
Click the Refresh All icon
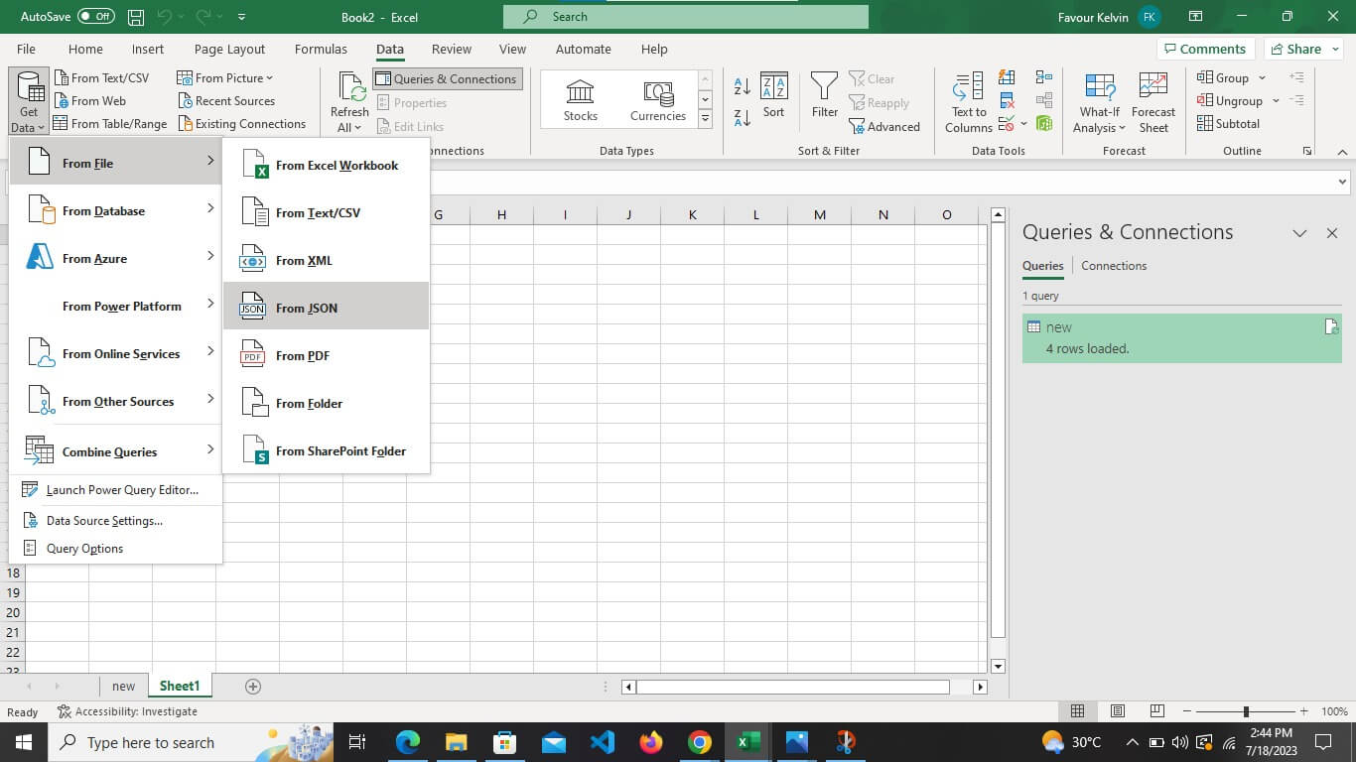(349, 102)
